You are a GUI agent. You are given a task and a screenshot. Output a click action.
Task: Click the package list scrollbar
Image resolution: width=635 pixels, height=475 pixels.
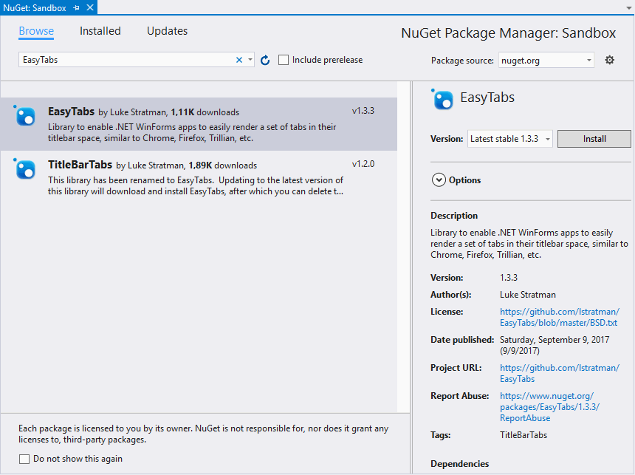pyautogui.click(x=404, y=247)
